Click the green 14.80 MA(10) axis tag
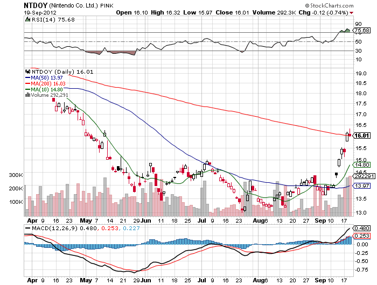Image resolution: width=377 pixels, height=285 pixels. [x=361, y=165]
